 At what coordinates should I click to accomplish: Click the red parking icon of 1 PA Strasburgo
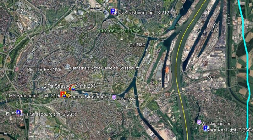click(63, 94)
